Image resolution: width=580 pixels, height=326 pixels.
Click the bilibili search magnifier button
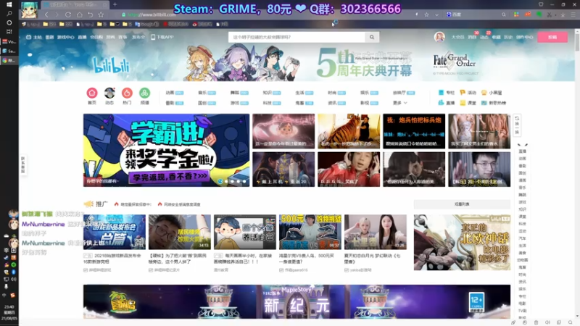pos(372,37)
